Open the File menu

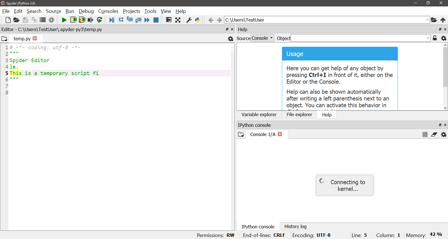pos(6,11)
